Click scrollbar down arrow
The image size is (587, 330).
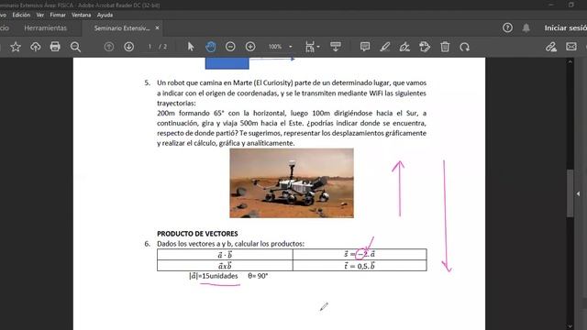click(x=570, y=326)
